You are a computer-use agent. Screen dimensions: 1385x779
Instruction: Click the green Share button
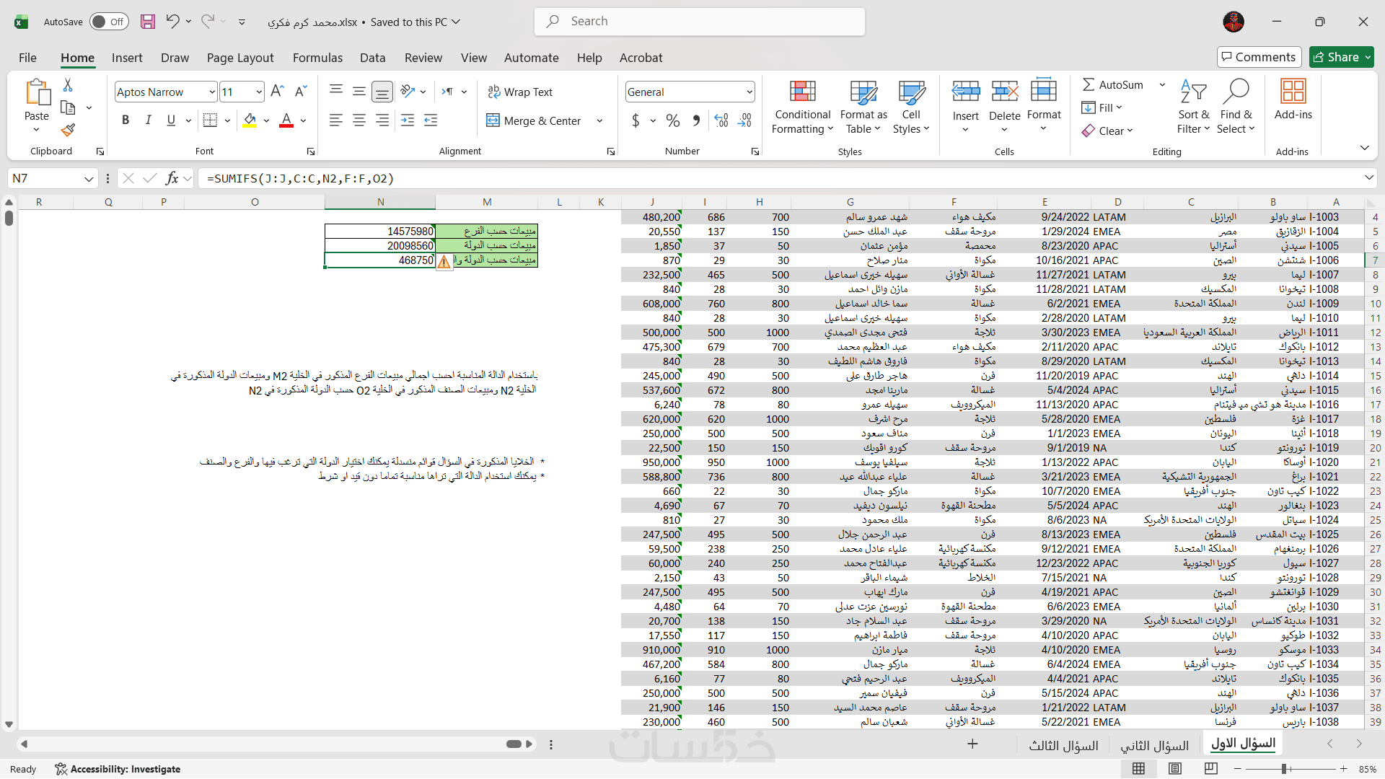(1337, 57)
